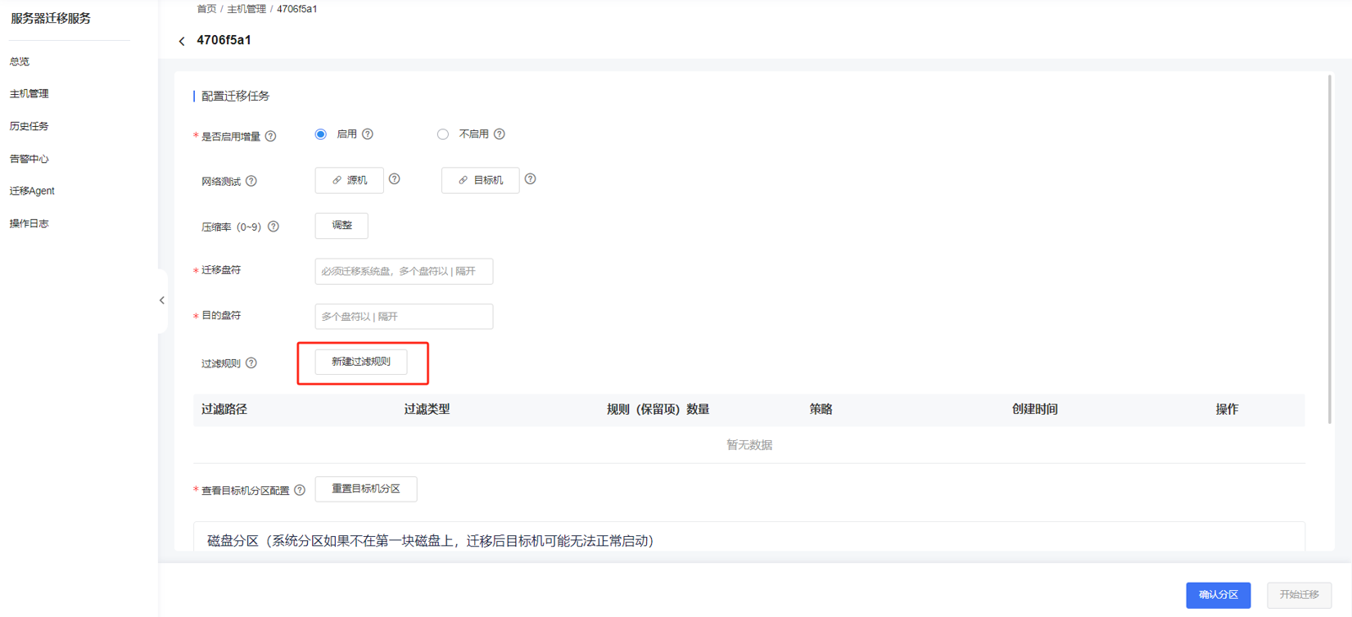Click the 新建过滤规则 button
1352x617 pixels.
point(361,362)
